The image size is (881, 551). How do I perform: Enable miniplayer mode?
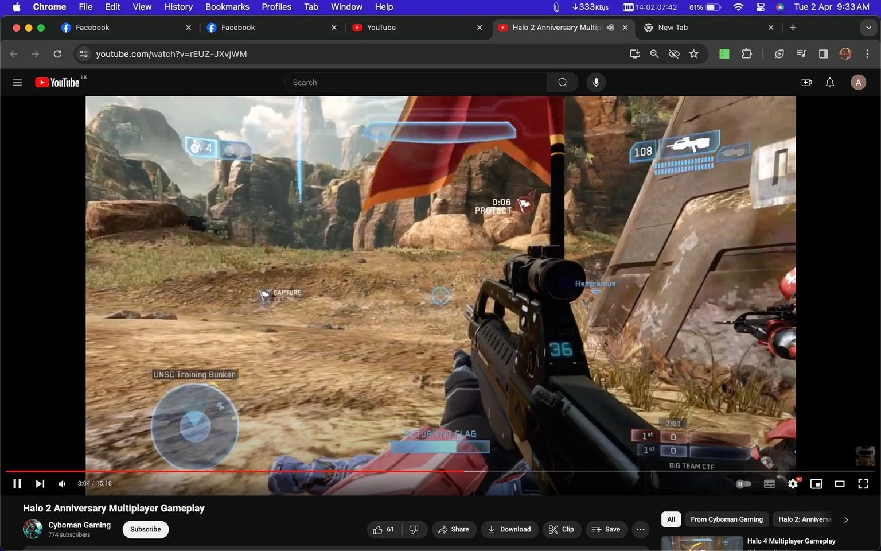click(816, 484)
